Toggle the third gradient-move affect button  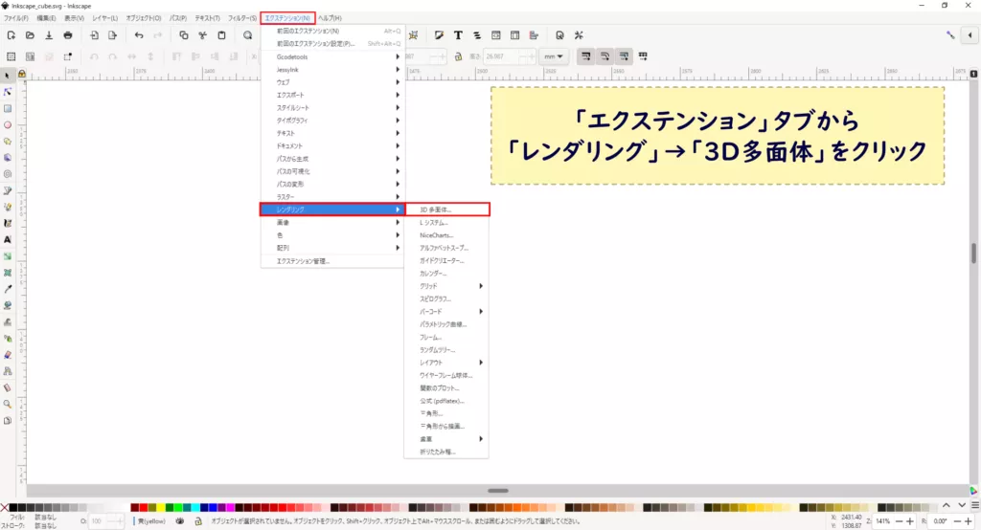click(x=624, y=56)
